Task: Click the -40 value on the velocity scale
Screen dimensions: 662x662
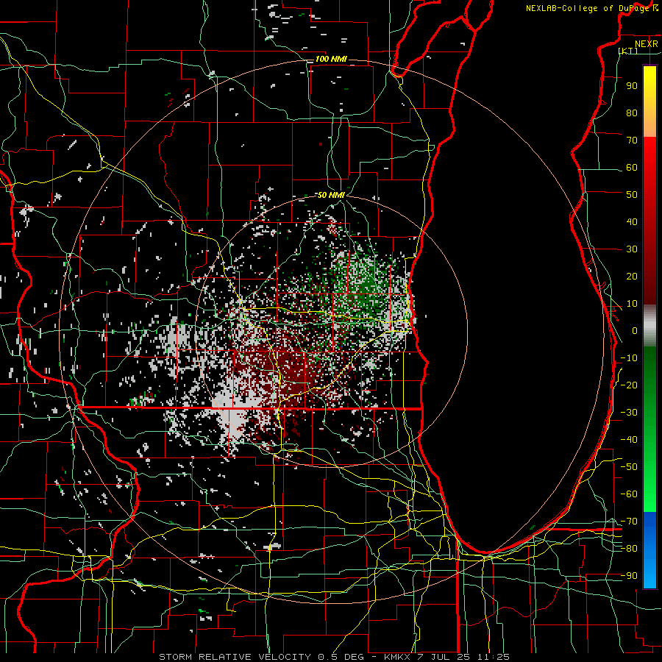Action: pos(629,440)
